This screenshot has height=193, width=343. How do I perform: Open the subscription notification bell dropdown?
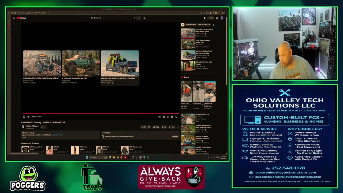click(x=43, y=127)
